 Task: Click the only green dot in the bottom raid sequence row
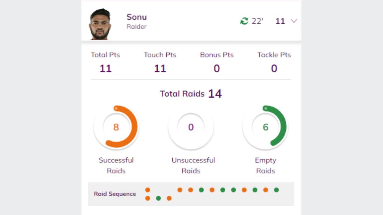click(x=158, y=198)
